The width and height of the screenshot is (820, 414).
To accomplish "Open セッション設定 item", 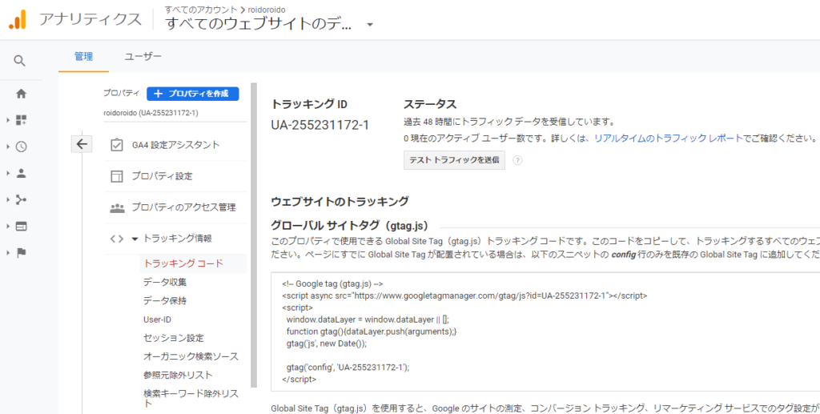I will (x=173, y=338).
